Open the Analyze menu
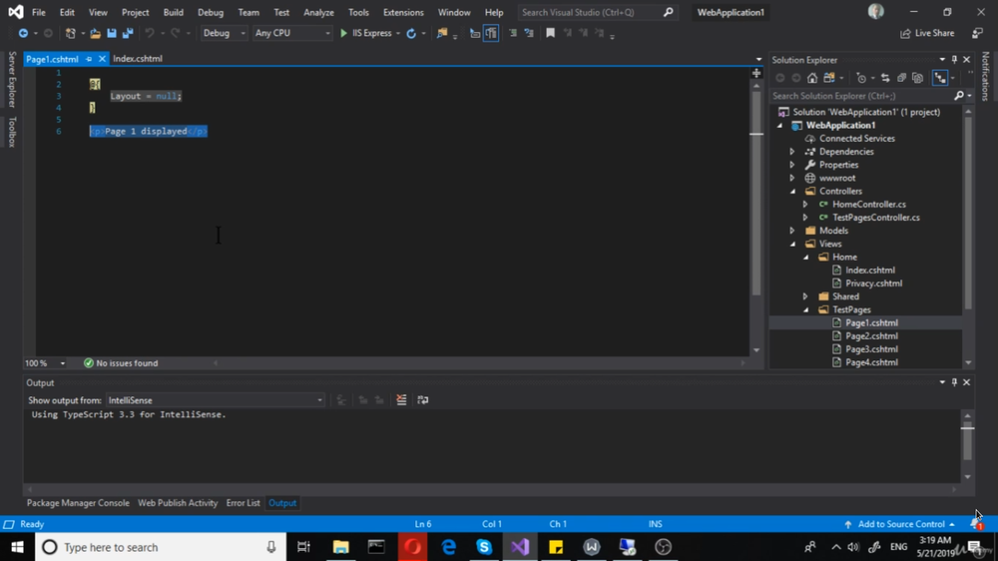998x561 pixels. (318, 12)
